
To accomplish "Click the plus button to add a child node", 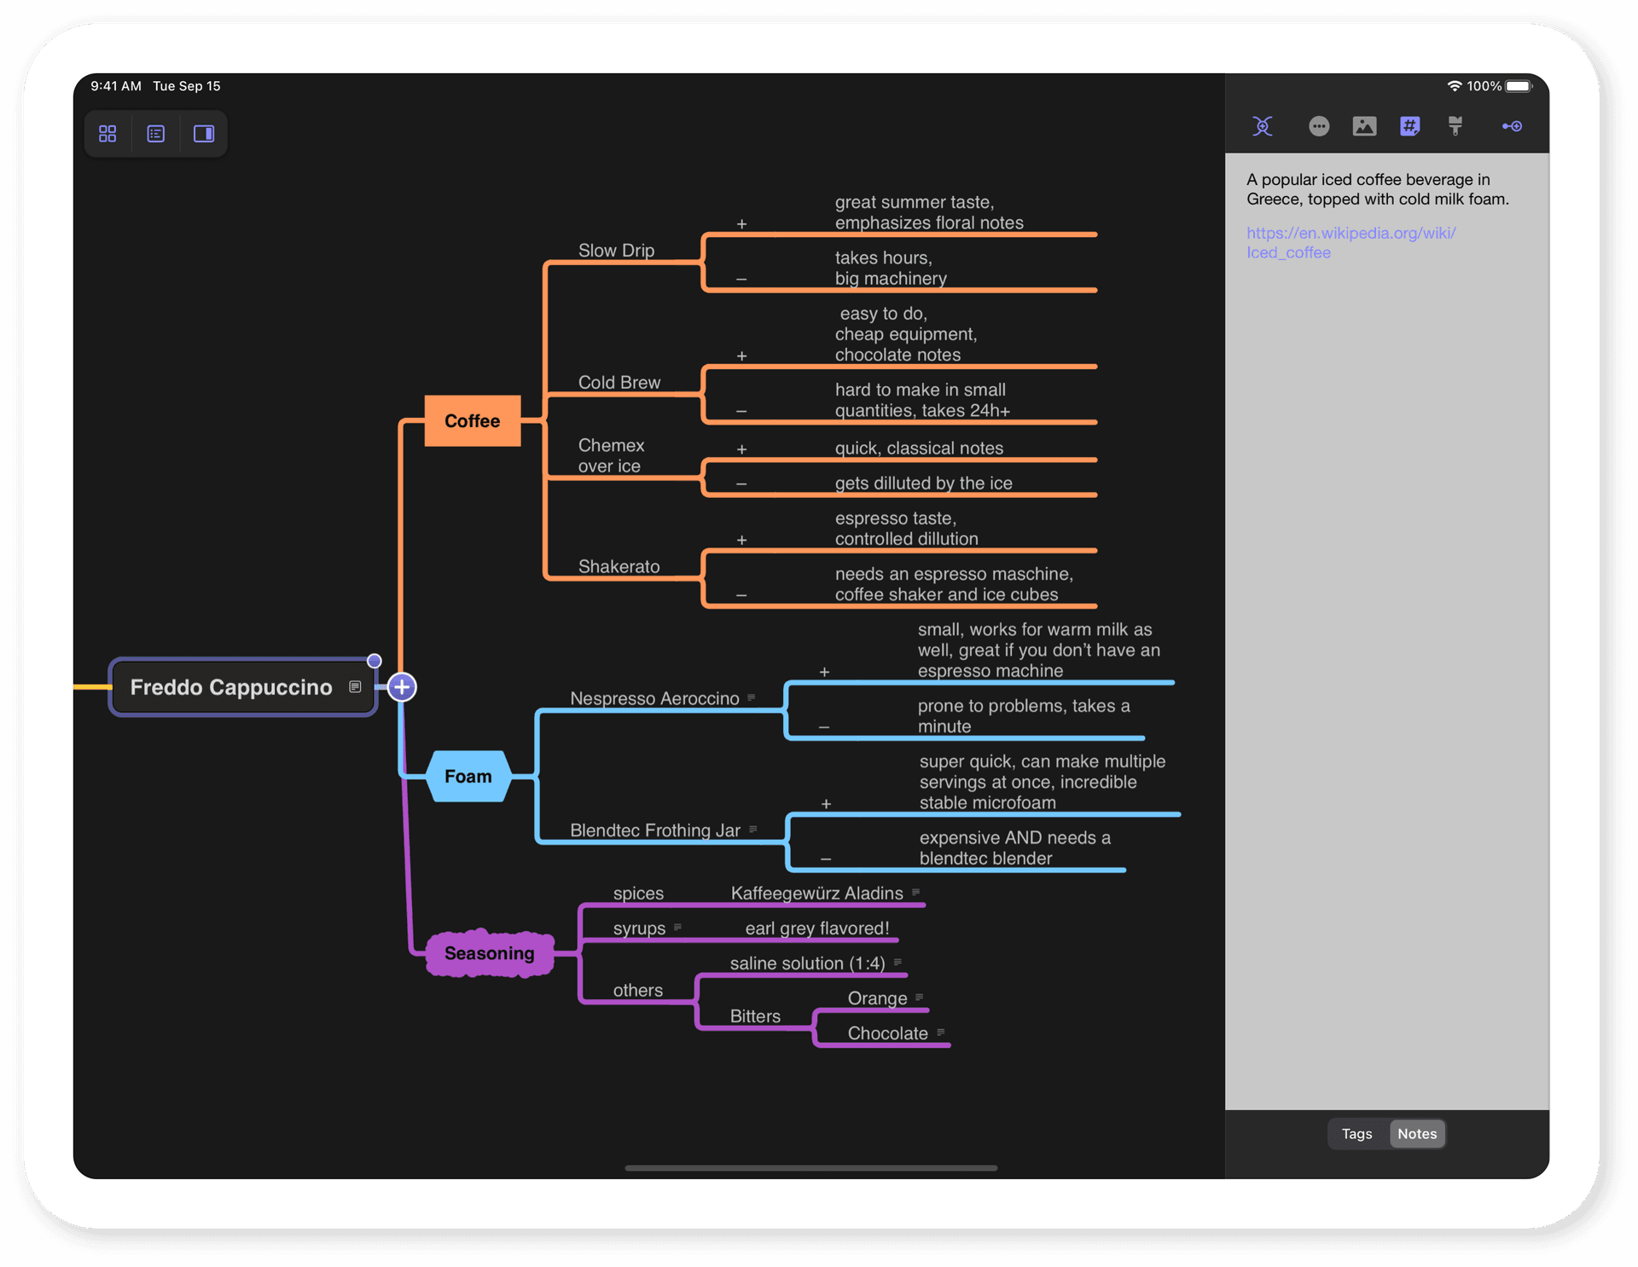I will (x=402, y=687).
